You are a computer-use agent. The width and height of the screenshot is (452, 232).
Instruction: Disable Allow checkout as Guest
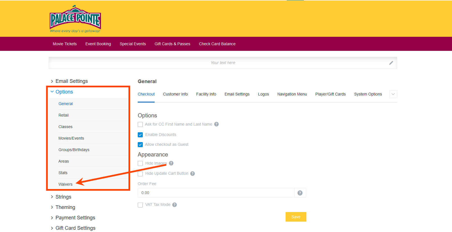140,145
